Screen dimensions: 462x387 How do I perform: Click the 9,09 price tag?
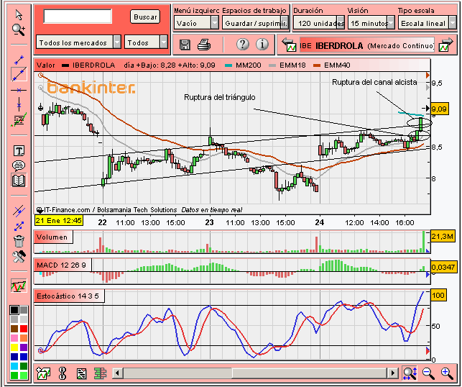click(439, 109)
